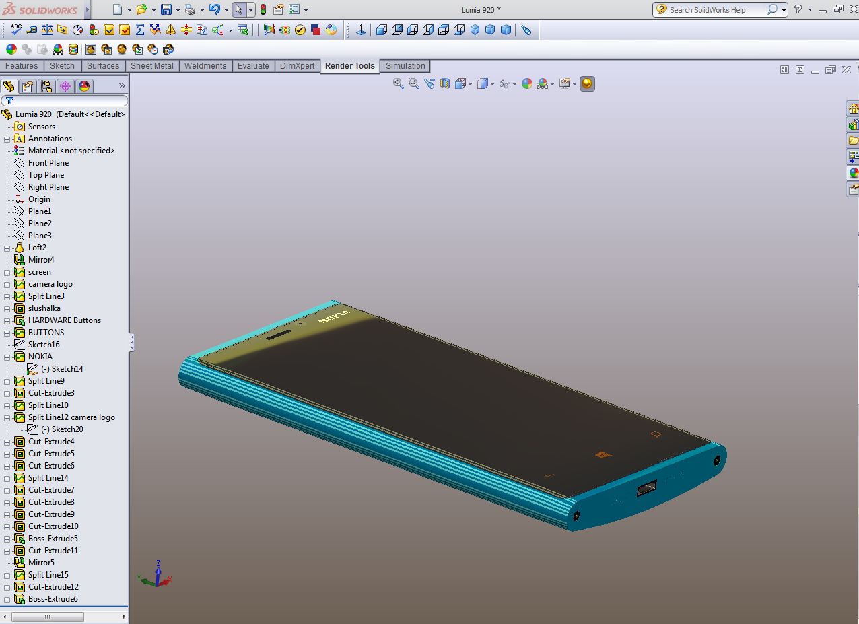The image size is (859, 624).
Task: Switch to the Sketch tab
Action: click(x=62, y=66)
